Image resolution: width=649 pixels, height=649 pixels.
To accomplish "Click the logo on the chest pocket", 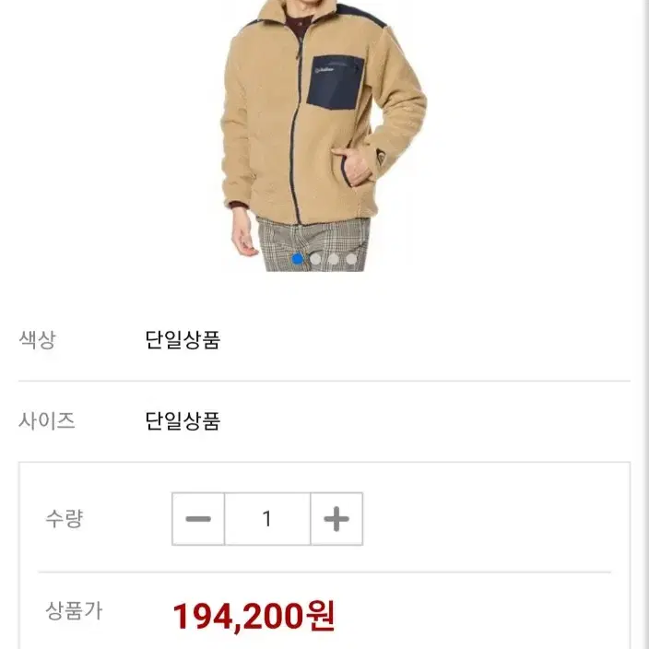I will [x=324, y=69].
